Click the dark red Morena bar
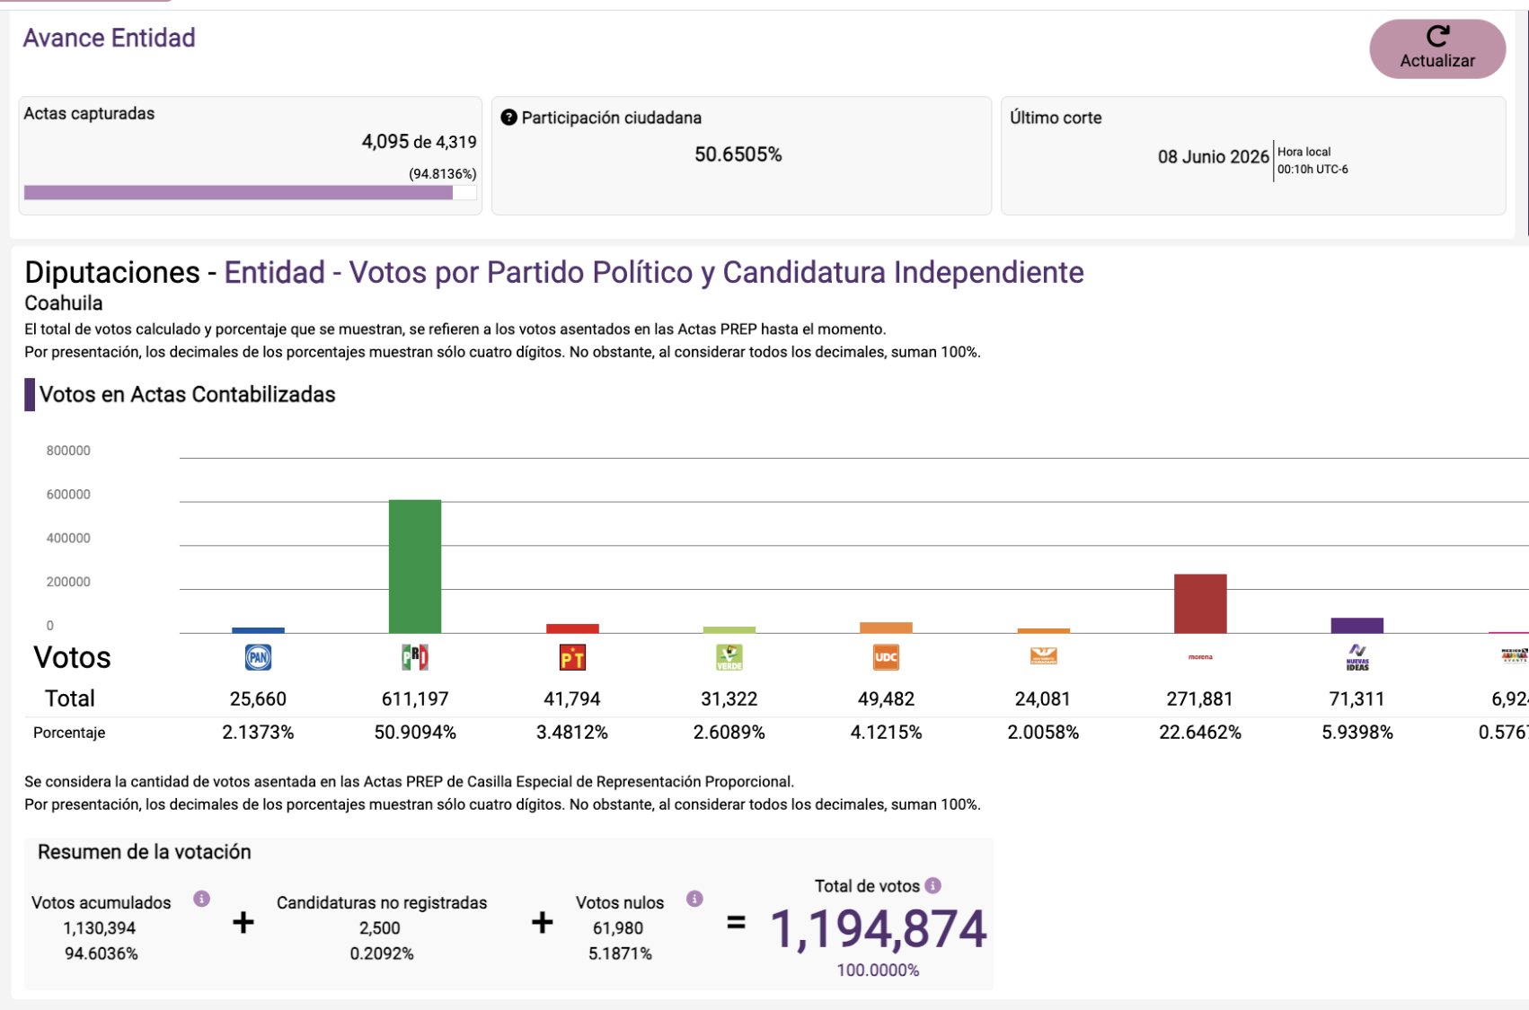 coord(1200,603)
